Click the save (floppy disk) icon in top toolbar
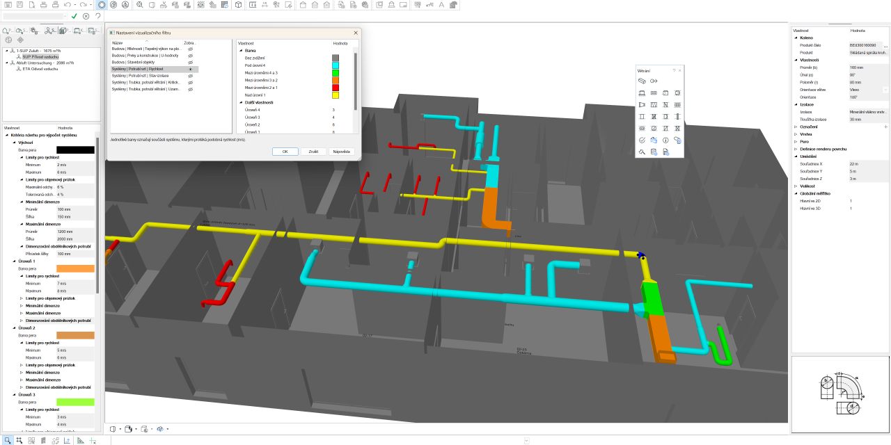The width and height of the screenshot is (891, 445). [19, 5]
